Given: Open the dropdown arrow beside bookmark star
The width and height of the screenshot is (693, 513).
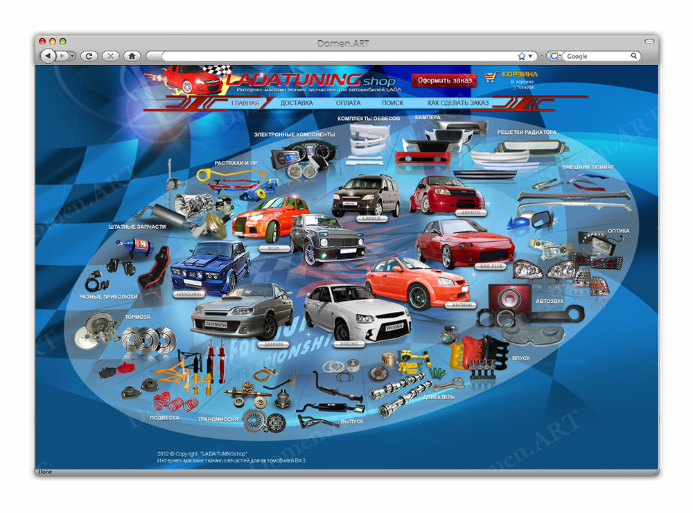Looking at the screenshot, I should (530, 56).
